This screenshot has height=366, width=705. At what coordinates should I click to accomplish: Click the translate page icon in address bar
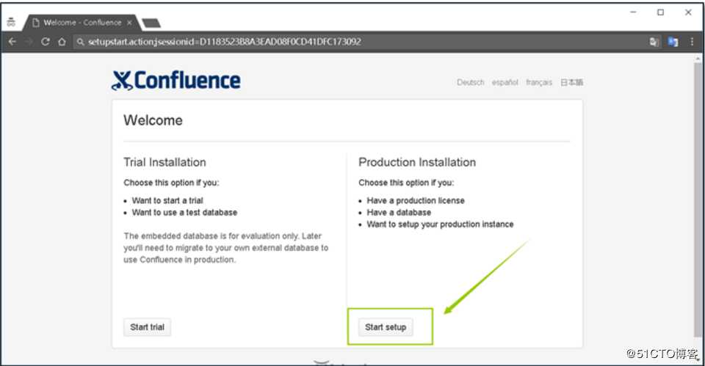pyautogui.click(x=654, y=42)
